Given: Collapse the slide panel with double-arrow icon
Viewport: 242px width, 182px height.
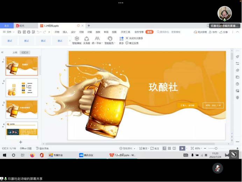Looking at the screenshot, I should [x=2, y=52].
